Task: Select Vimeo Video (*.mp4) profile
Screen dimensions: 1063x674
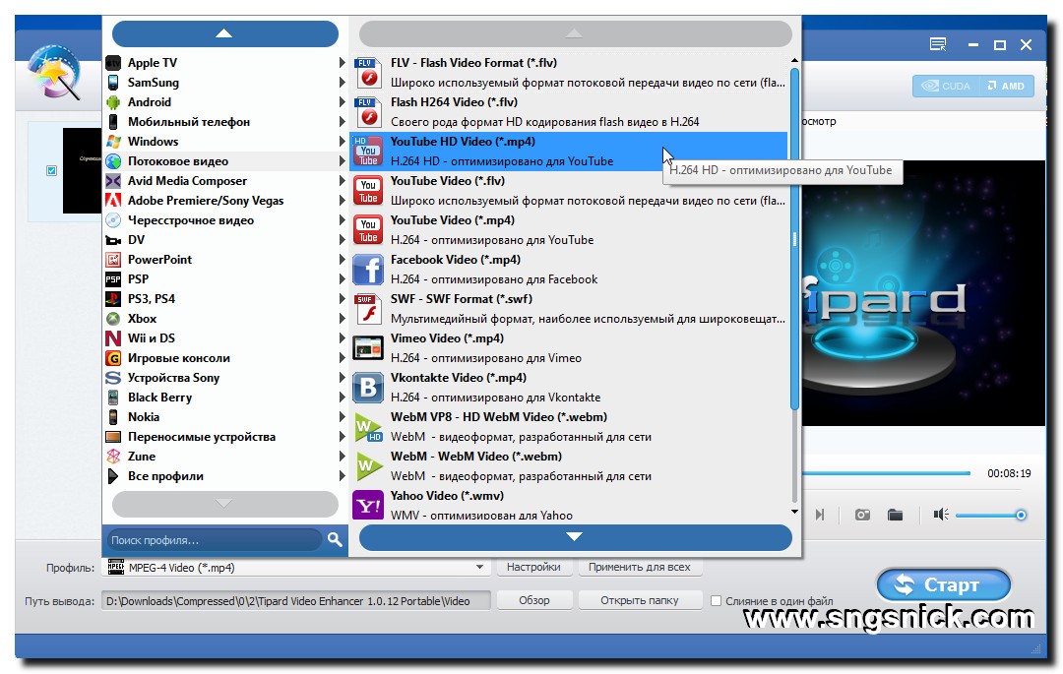Action: [x=569, y=347]
